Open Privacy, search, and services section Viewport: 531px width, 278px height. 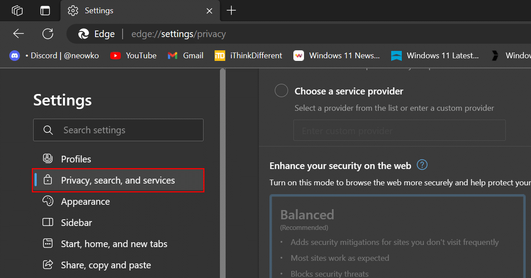point(118,180)
